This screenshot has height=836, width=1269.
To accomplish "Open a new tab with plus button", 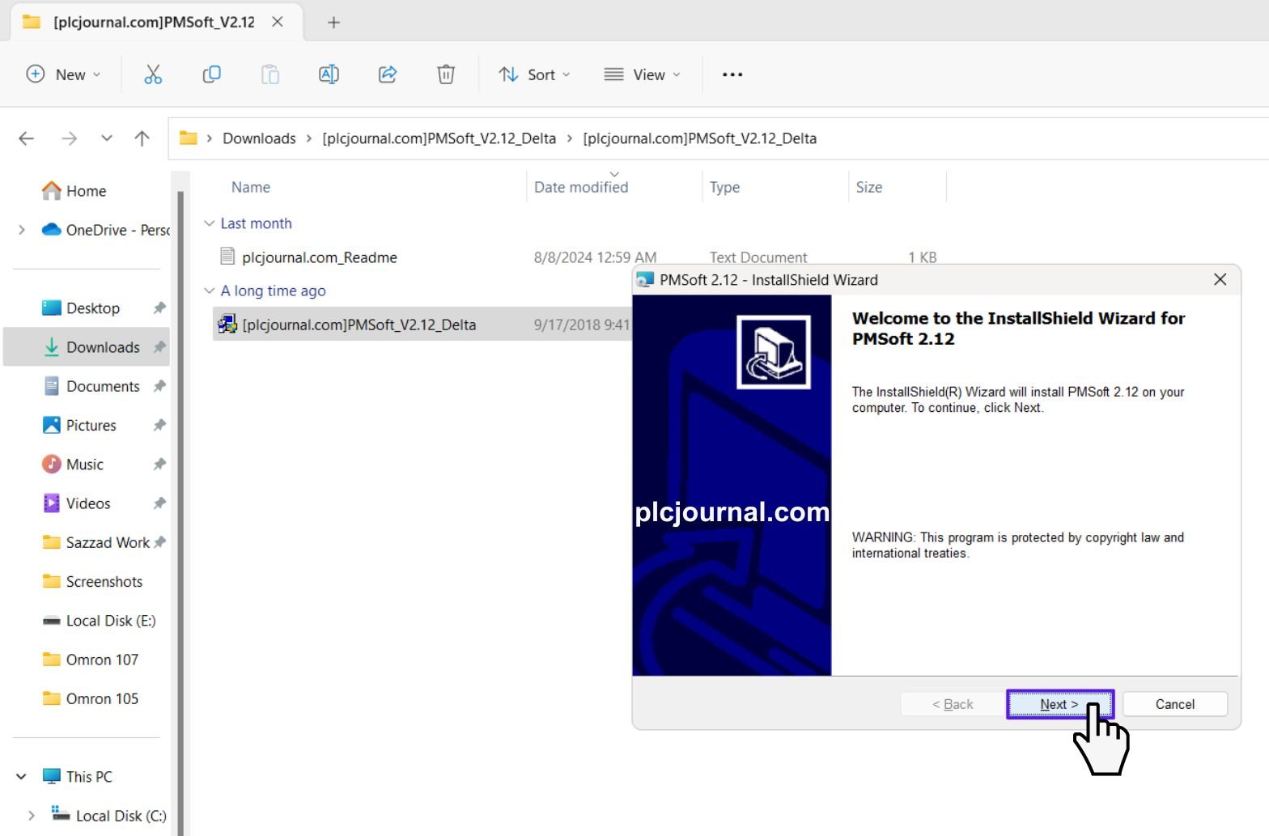I will click(333, 22).
